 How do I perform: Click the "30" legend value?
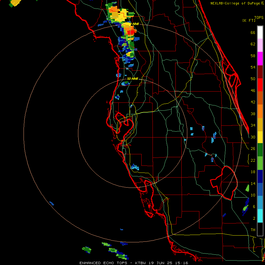click(x=253, y=137)
